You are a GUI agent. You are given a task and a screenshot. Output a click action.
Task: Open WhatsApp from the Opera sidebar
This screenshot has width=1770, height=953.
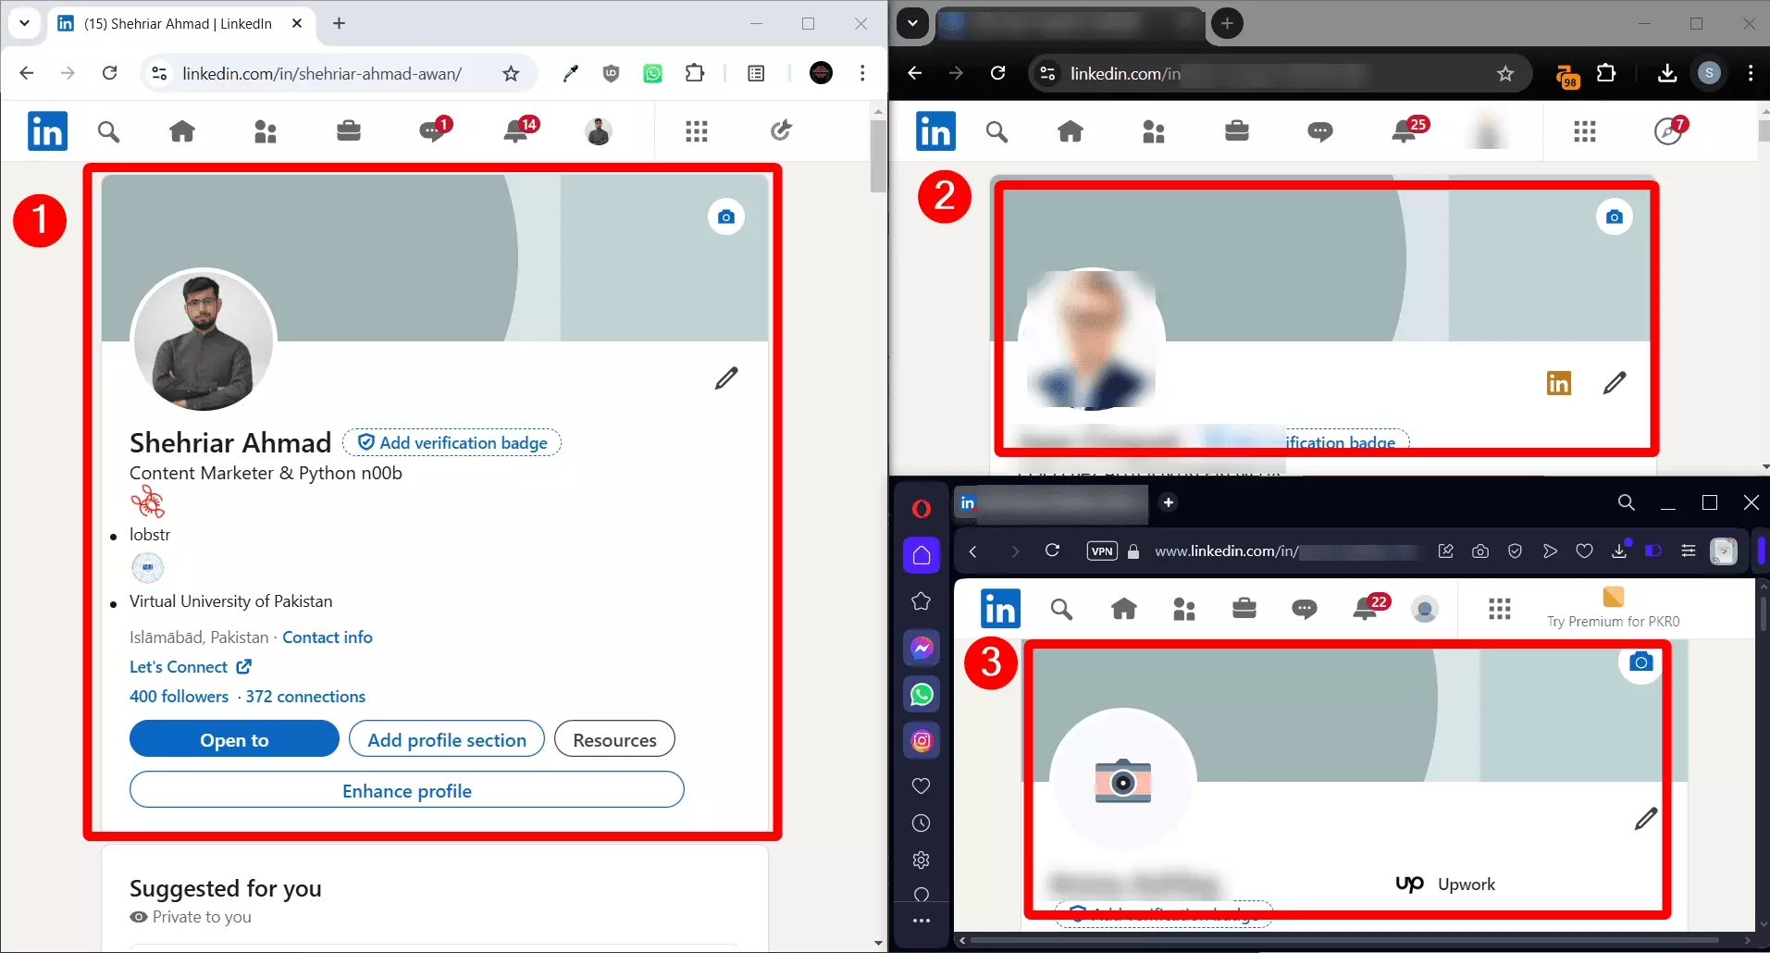point(922,694)
